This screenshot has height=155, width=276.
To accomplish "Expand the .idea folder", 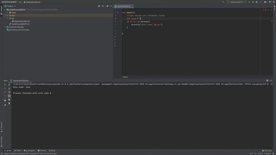I will 7,12.
